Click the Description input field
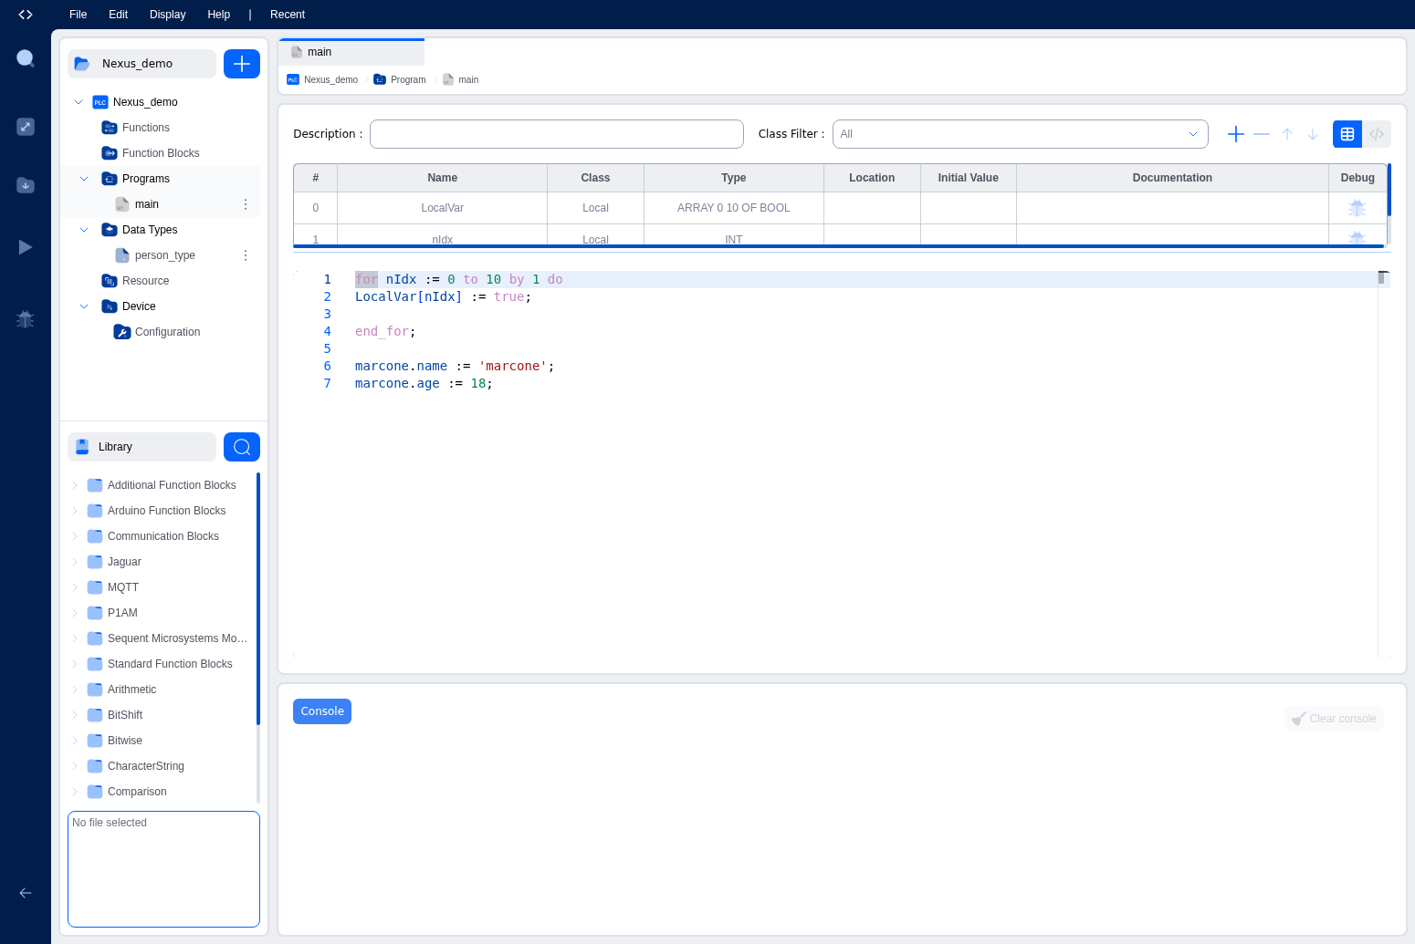Viewport: 1415px width, 944px height. pos(557,134)
